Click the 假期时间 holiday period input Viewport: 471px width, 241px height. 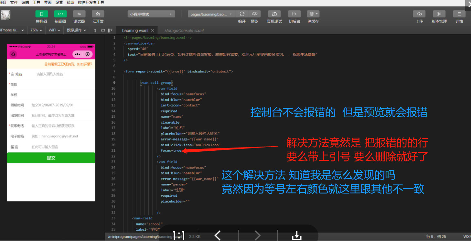point(62,105)
